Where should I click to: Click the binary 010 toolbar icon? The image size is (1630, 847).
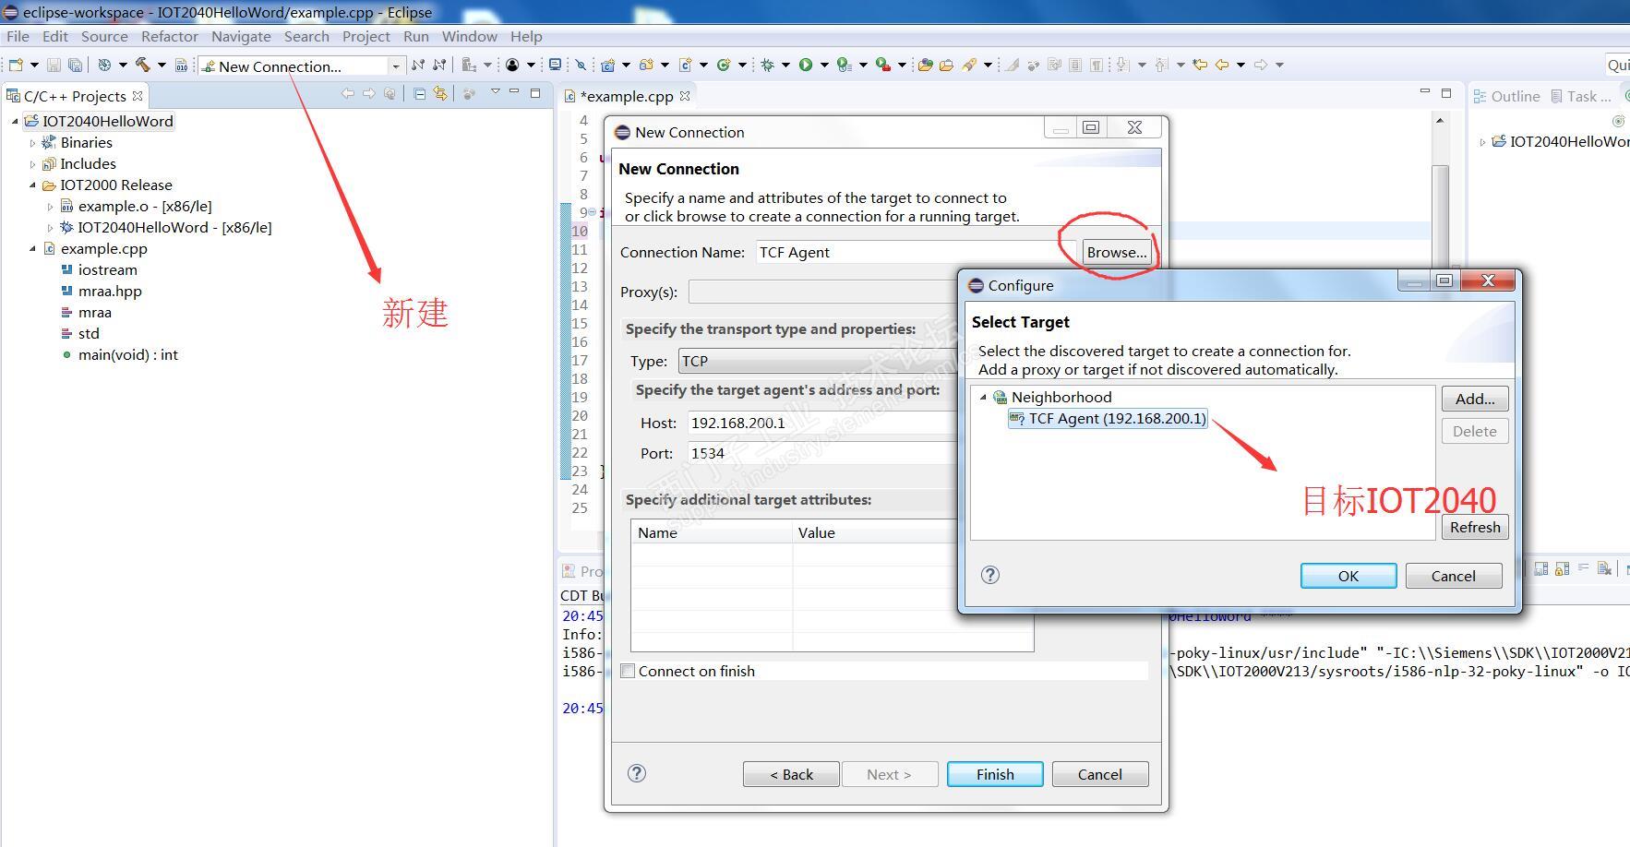click(x=181, y=65)
